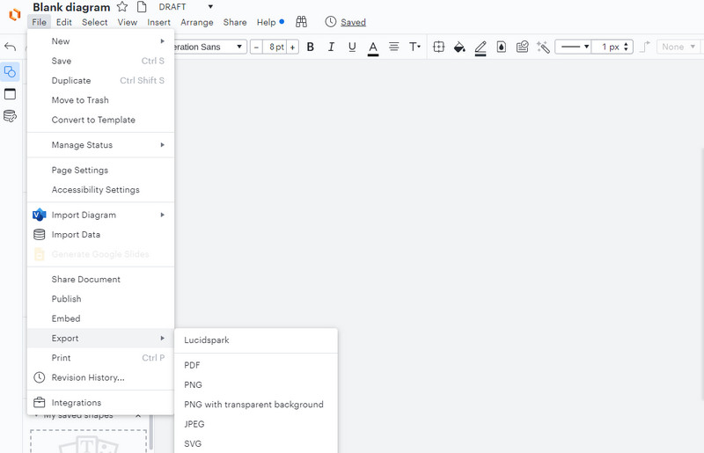
Task: Open the Shapes panel icon in sidebar
Action: (10, 71)
